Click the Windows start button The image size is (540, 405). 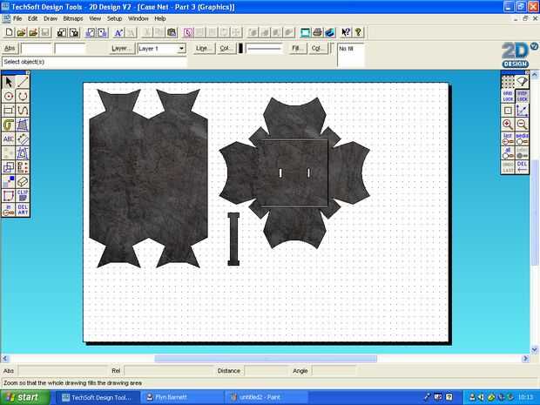(x=25, y=397)
